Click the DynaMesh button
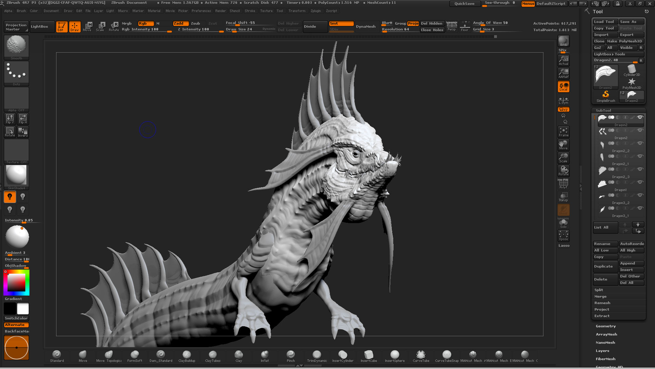 pyautogui.click(x=365, y=27)
